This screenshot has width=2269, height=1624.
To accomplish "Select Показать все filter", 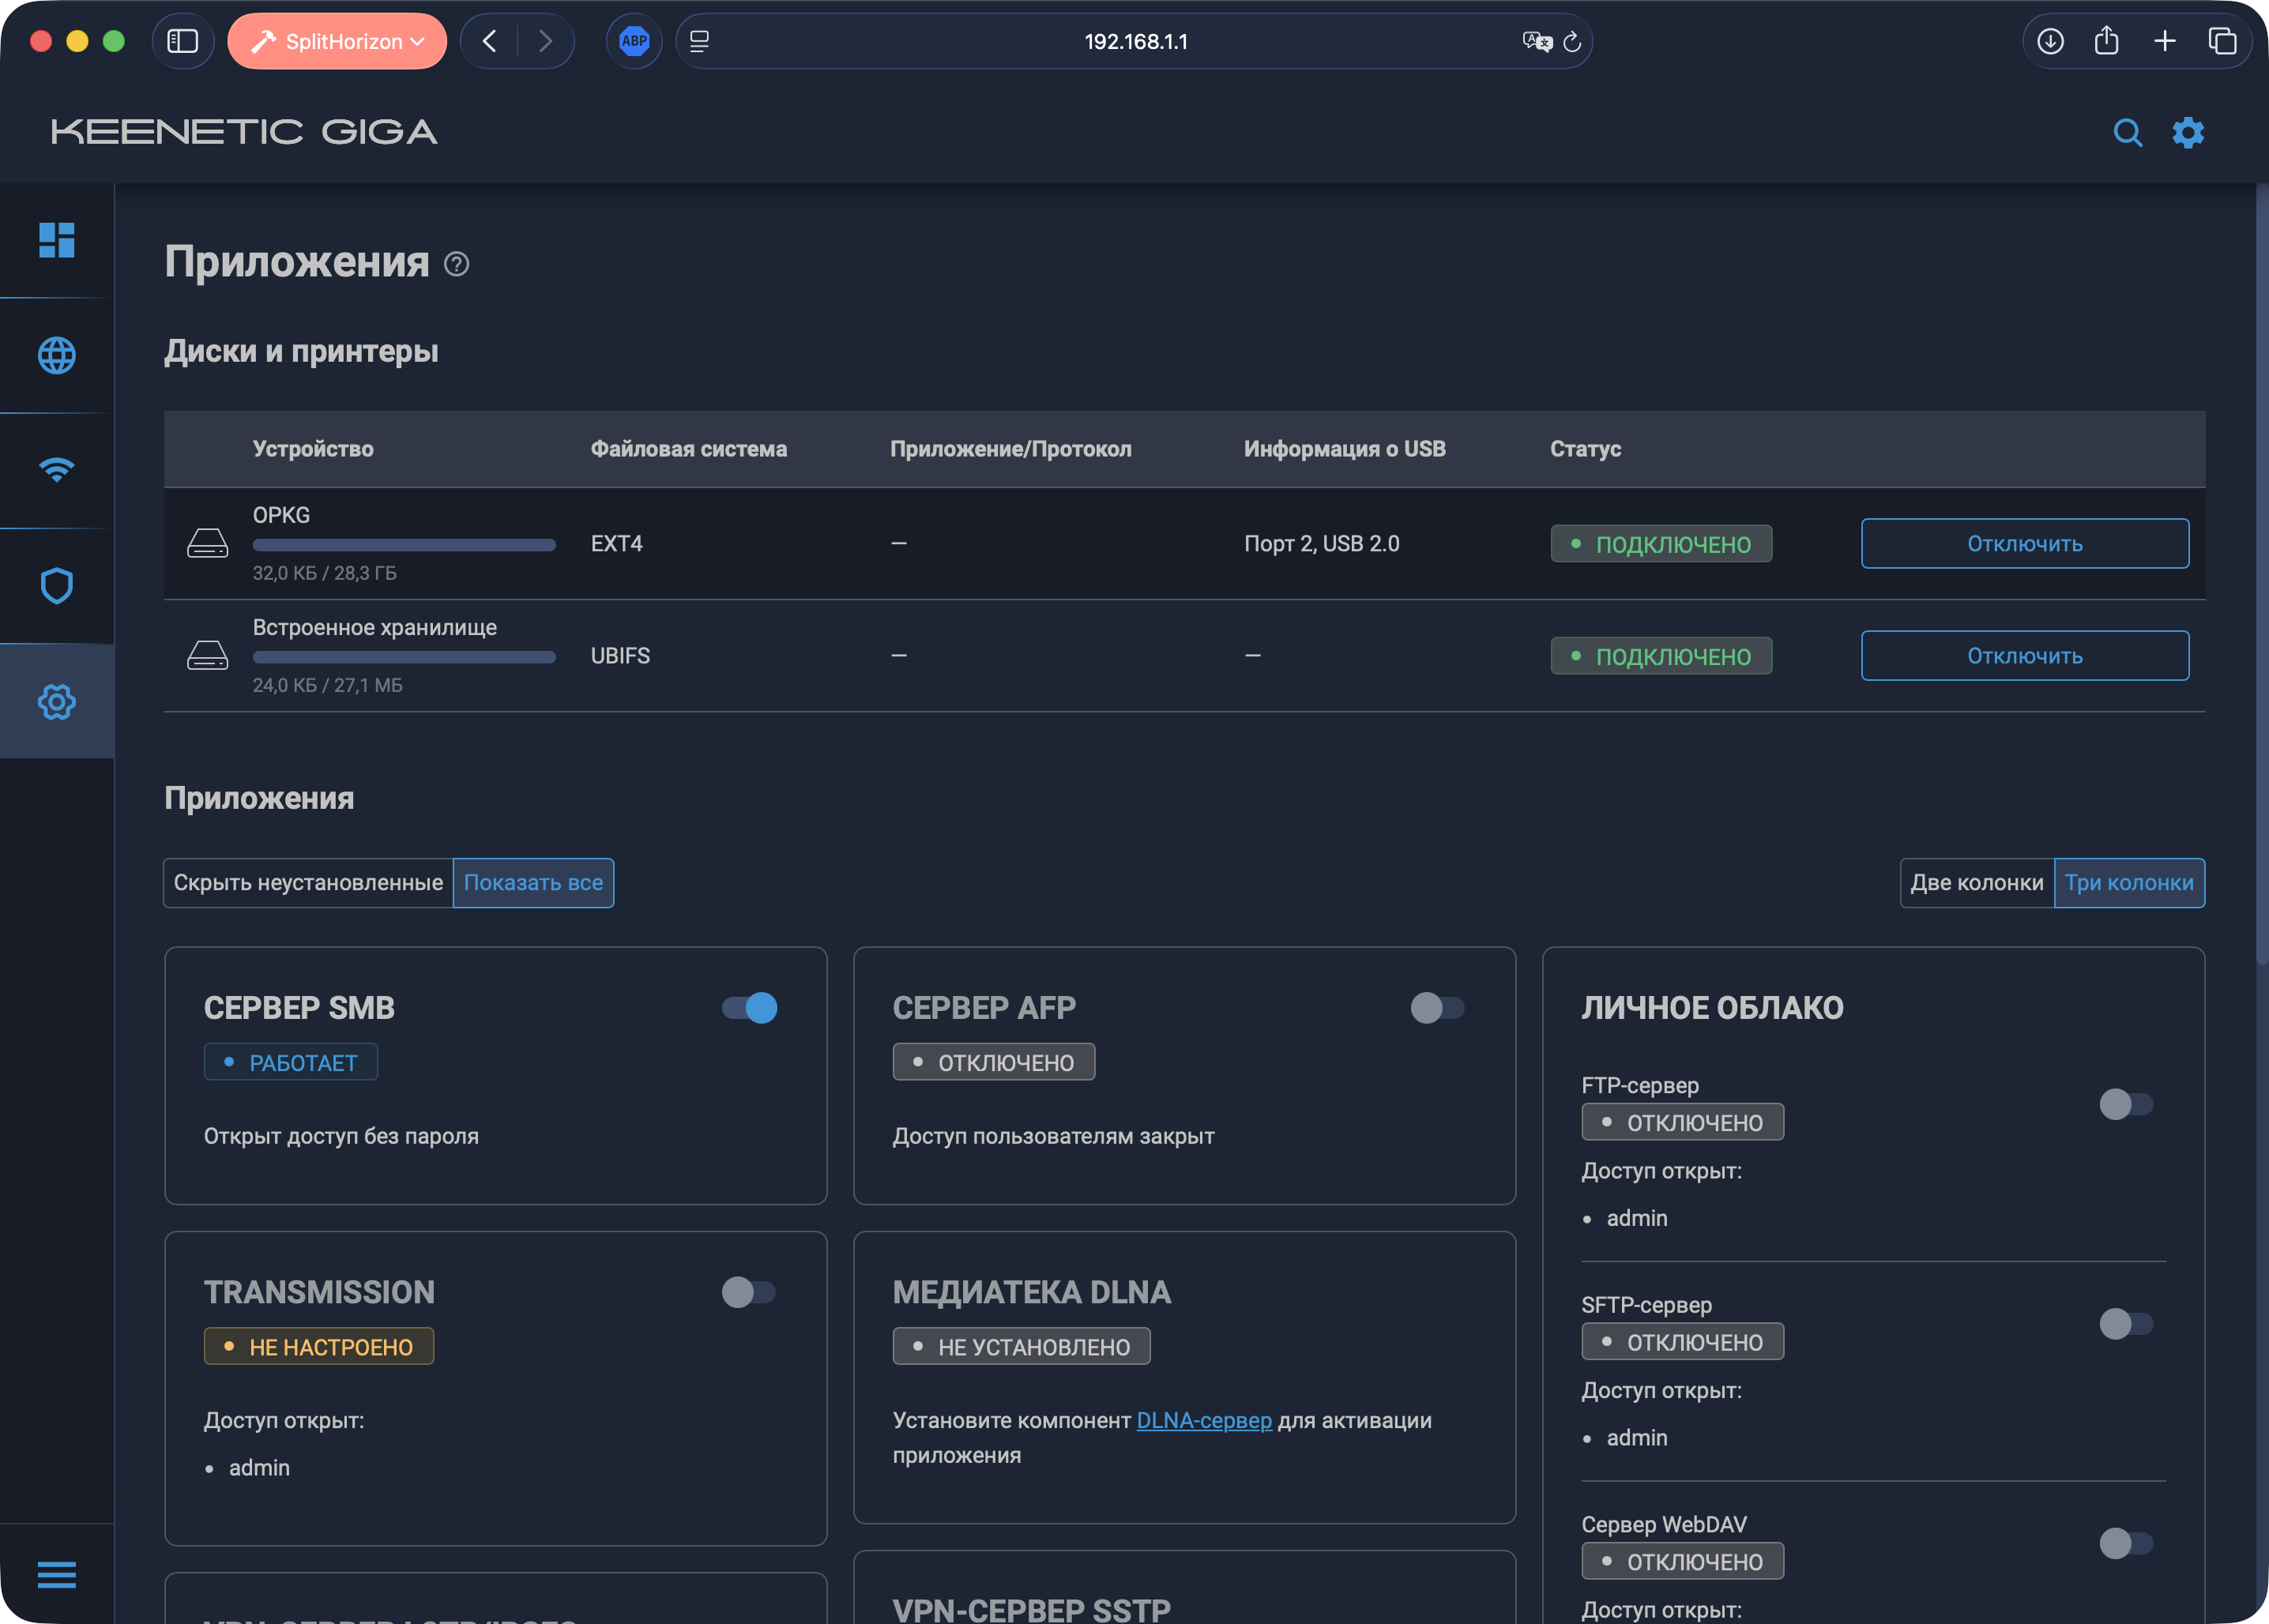I will click(x=534, y=883).
